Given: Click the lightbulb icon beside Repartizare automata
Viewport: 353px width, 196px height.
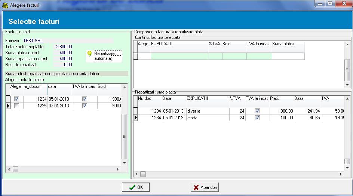Looking at the screenshot, I should [89, 54].
